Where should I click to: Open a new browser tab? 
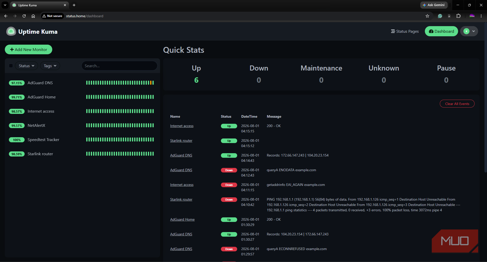point(74,5)
